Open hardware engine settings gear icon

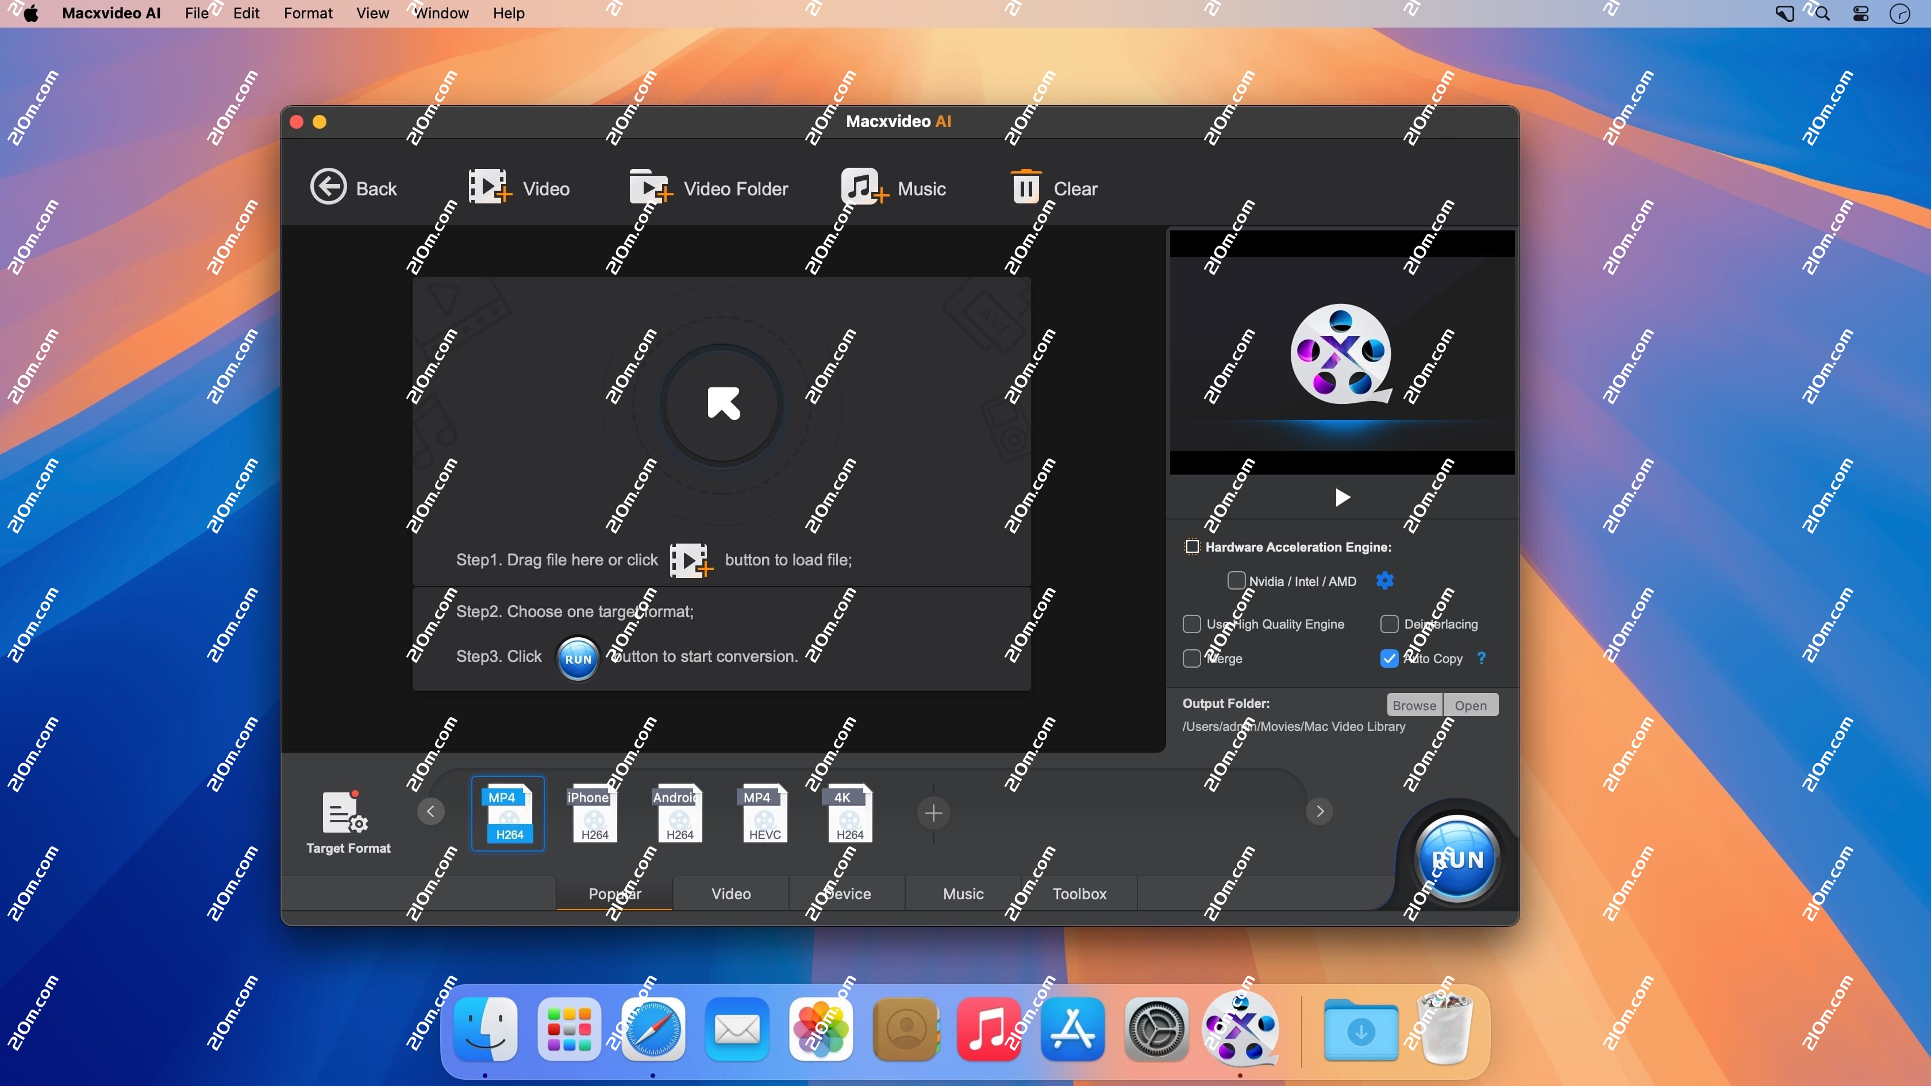pos(1384,581)
